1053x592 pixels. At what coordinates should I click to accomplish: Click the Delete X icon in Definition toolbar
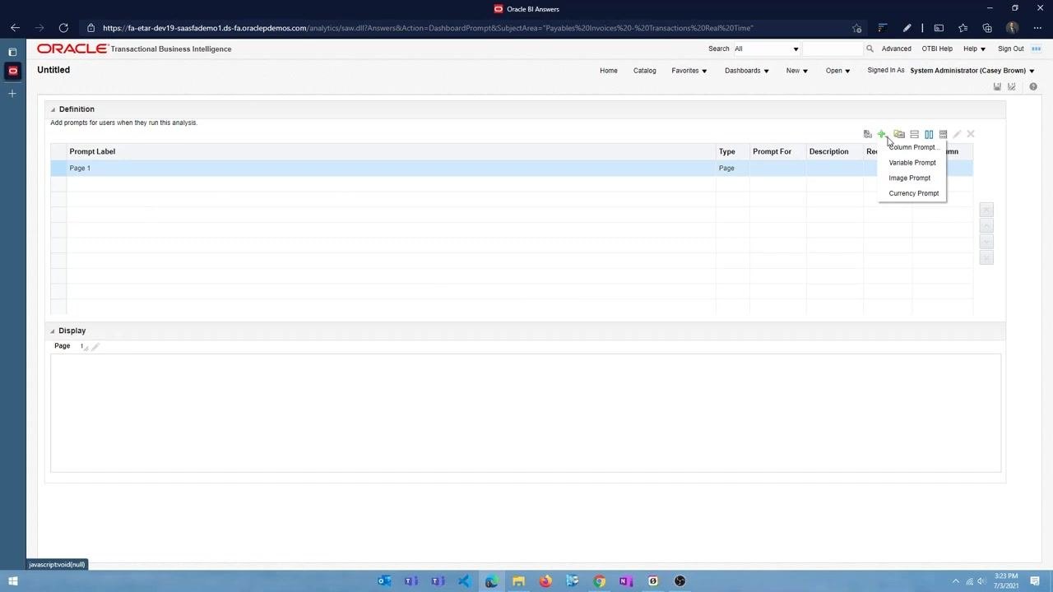coord(971,134)
